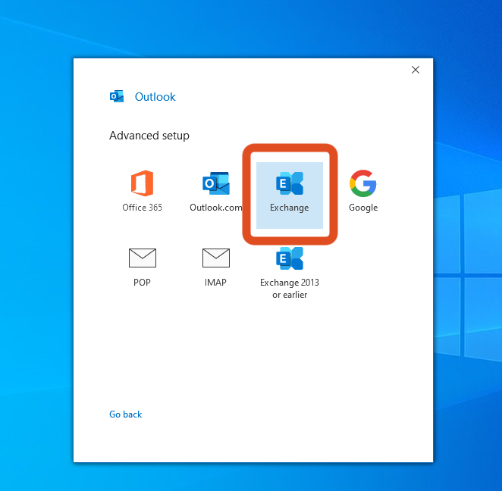Select the "Exchange 2013 or earlier" label
The image size is (502, 491).
290,289
